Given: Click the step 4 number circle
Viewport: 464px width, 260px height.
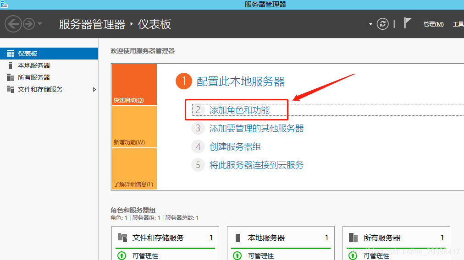Looking at the screenshot, I should coord(198,147).
